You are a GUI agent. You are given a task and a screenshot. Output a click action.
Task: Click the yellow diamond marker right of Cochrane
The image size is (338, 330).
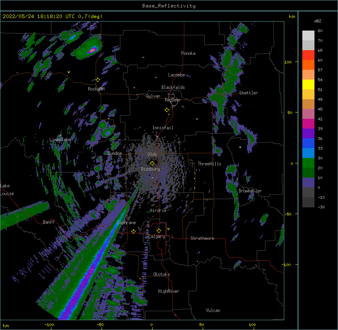coord(133,231)
